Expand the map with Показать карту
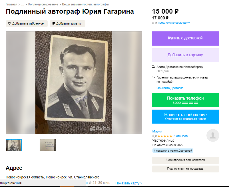The height and width of the screenshot is (187, 229). click(x=129, y=183)
